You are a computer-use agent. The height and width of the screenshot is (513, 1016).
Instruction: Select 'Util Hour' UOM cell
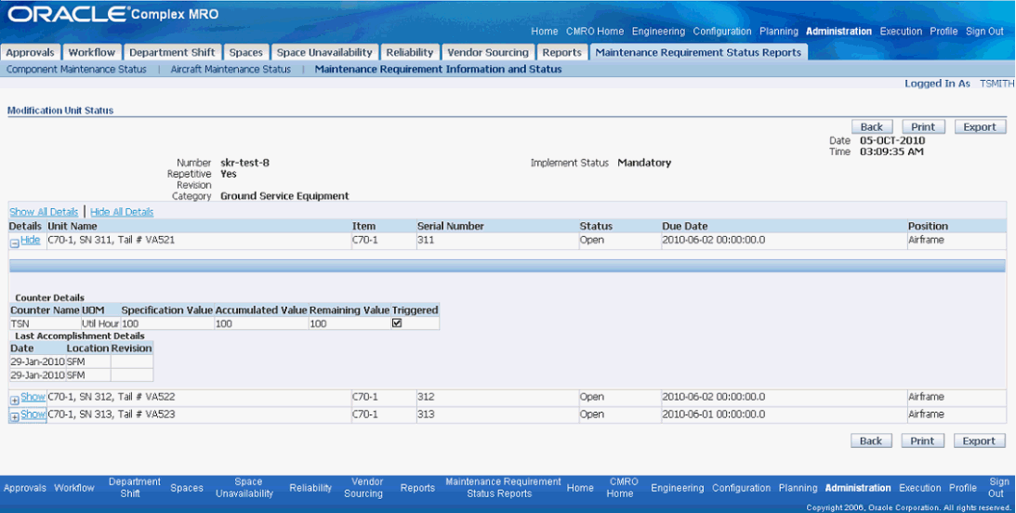pos(100,323)
